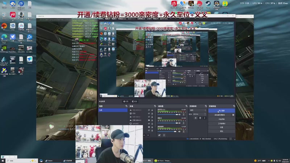Open Settings button in Controls panel
Image resolution: width=290 pixels, height=163 pixels.
tap(221, 128)
